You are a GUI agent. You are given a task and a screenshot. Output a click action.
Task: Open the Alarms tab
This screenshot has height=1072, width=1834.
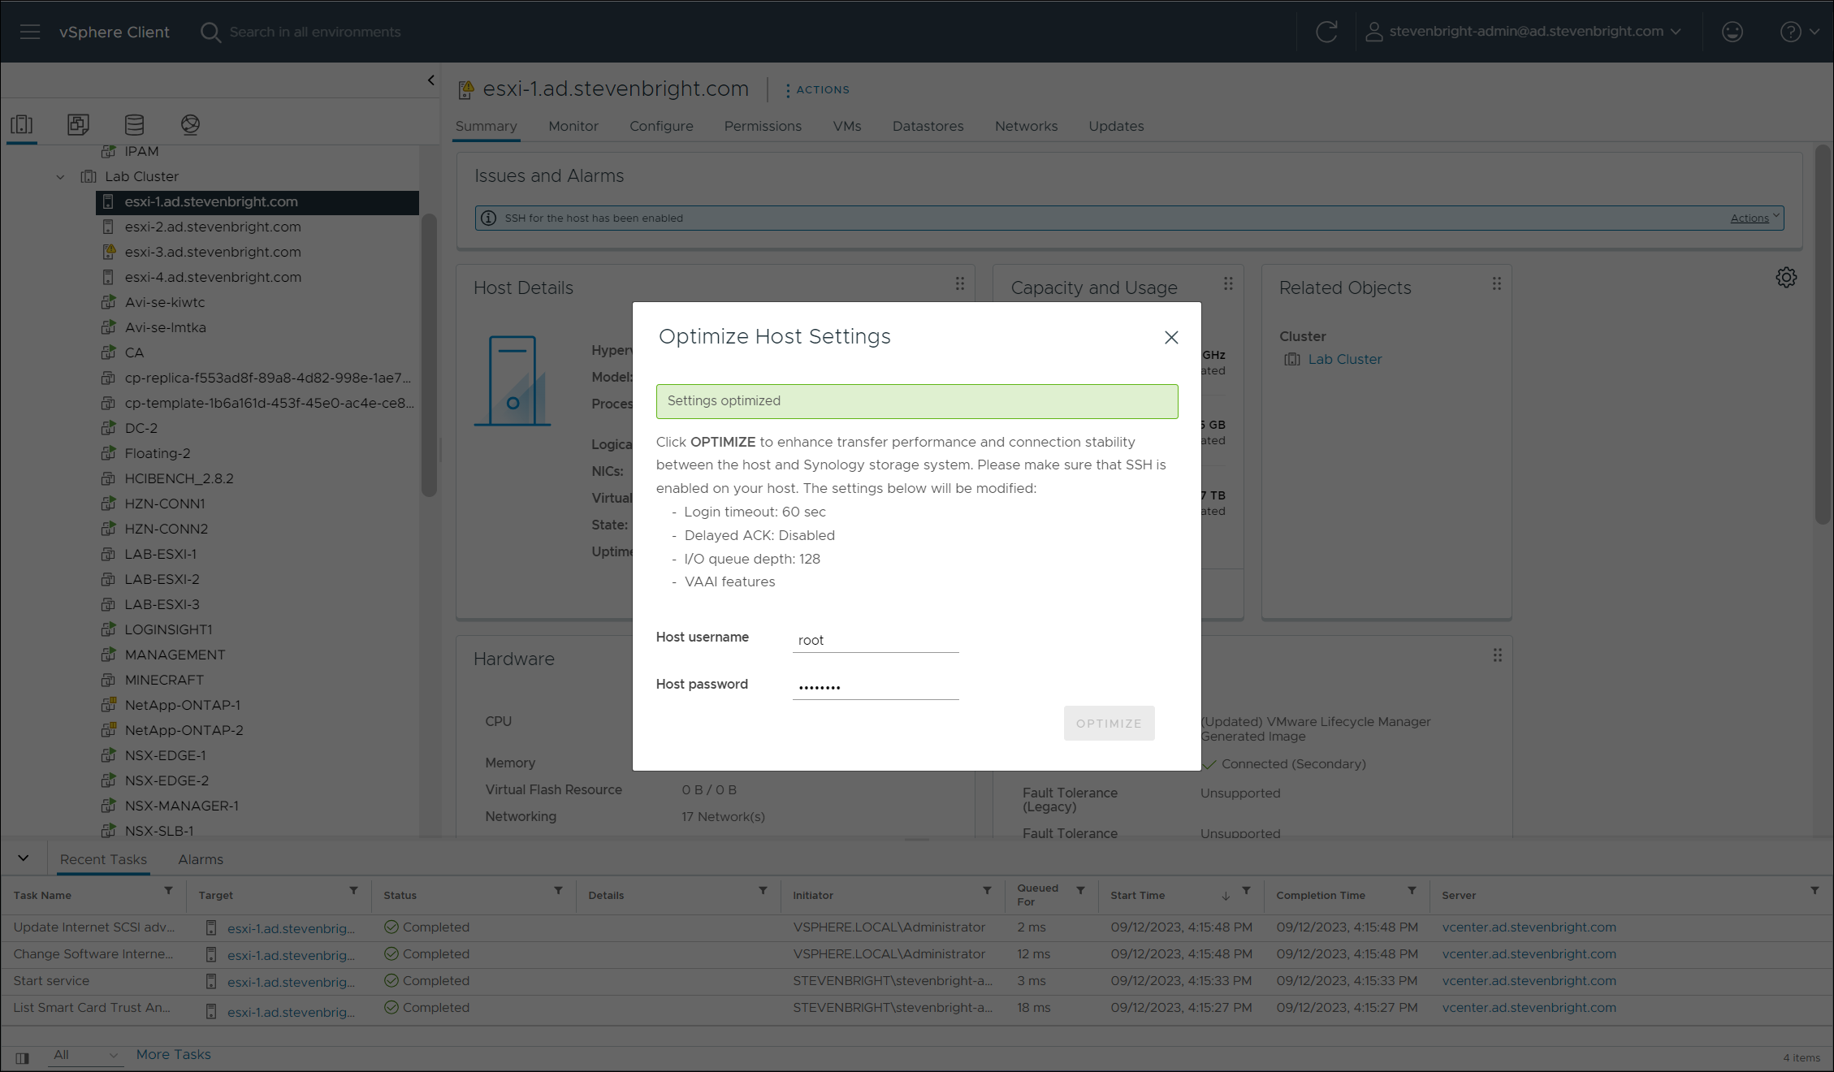(201, 859)
